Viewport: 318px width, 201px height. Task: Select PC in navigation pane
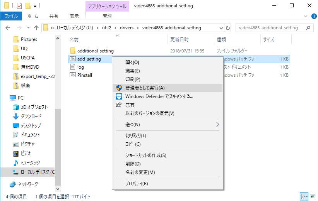coord(21,98)
